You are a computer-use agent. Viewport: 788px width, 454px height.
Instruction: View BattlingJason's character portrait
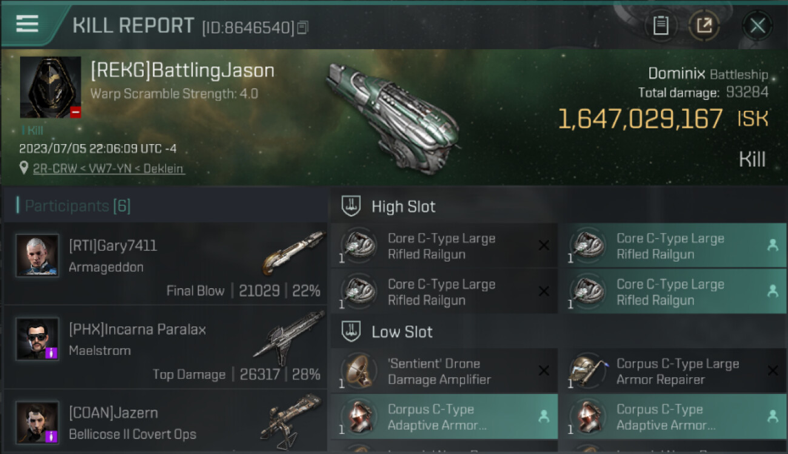(x=50, y=87)
